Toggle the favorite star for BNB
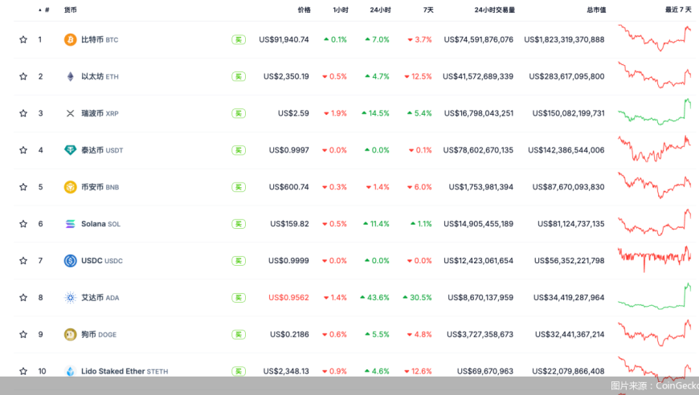The width and height of the screenshot is (699, 395). click(23, 187)
